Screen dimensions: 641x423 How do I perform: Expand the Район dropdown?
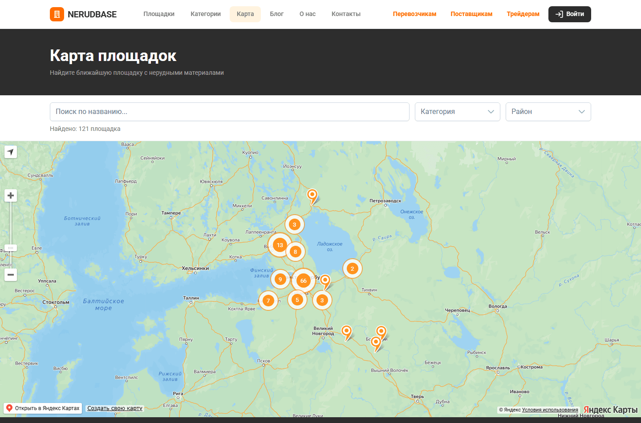point(548,112)
